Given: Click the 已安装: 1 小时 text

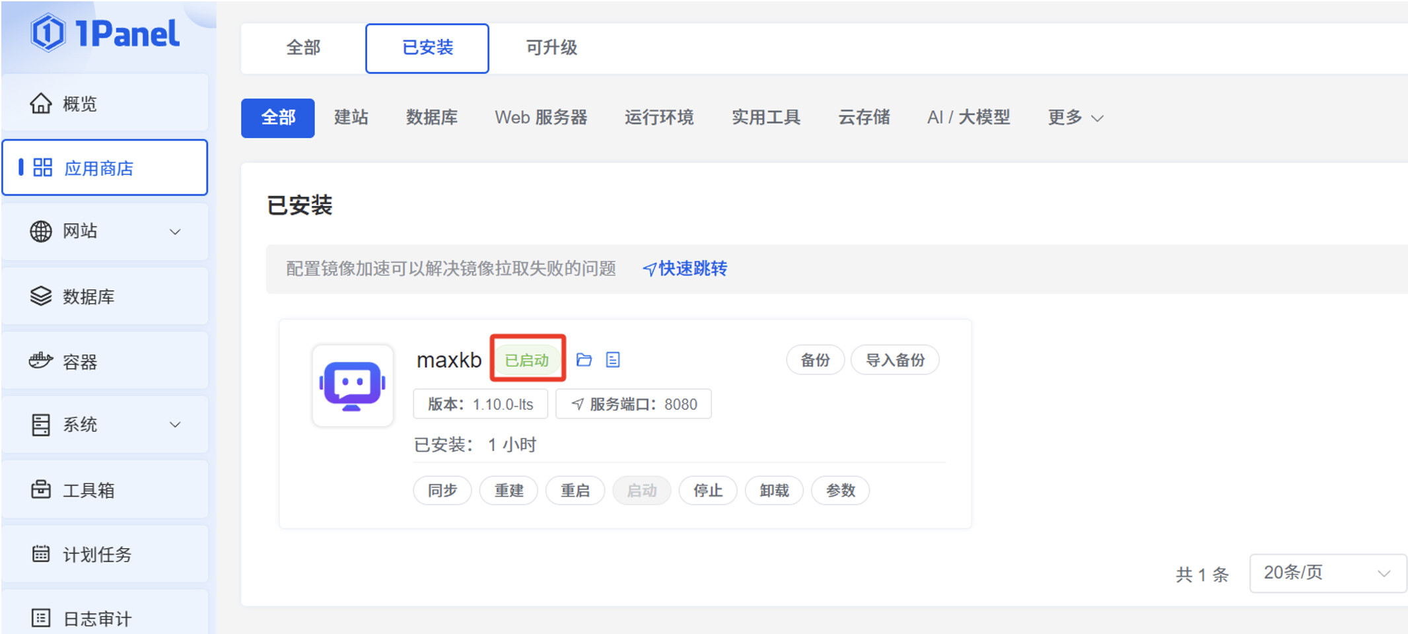Looking at the screenshot, I should (475, 444).
